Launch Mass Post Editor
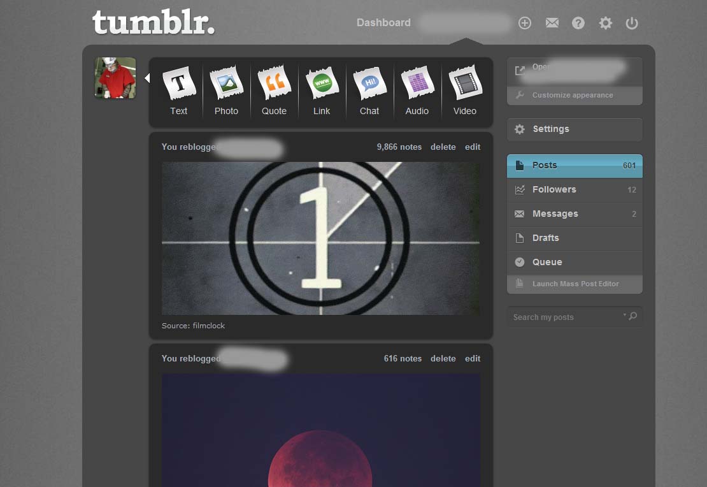This screenshot has width=707, height=487. (x=575, y=284)
